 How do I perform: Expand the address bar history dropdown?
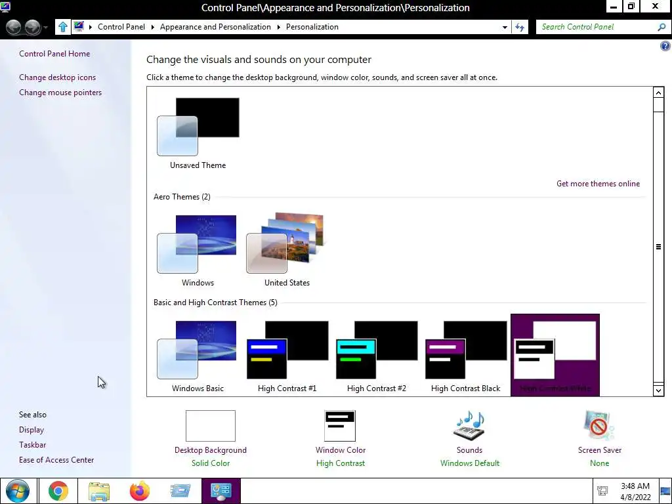pos(505,27)
